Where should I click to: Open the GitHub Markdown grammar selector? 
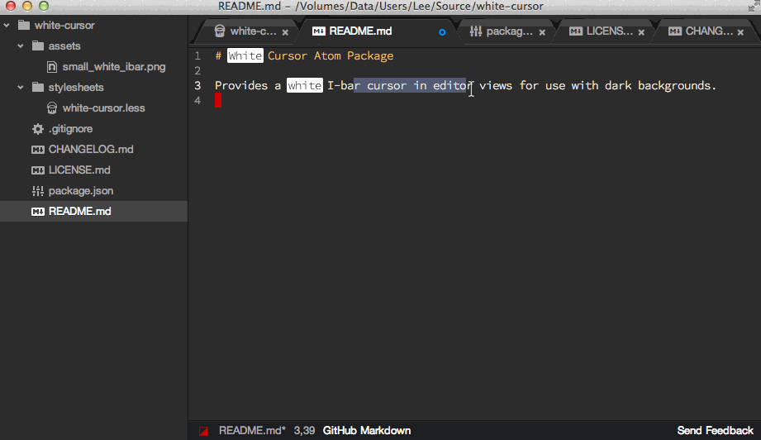click(367, 431)
